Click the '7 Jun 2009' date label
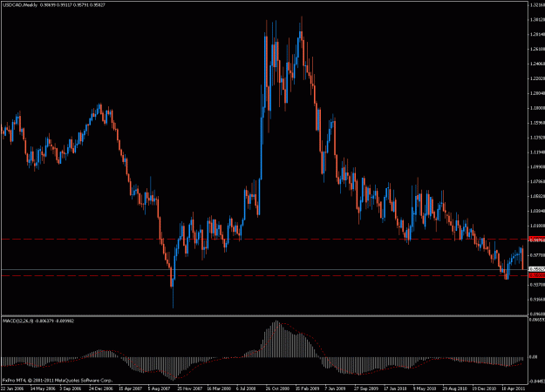Screen dimensions: 545x392 tap(335, 389)
